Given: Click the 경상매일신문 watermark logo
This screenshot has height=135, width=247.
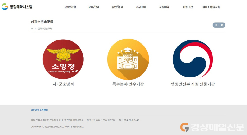Looking at the screenshot, I should (x=212, y=127).
